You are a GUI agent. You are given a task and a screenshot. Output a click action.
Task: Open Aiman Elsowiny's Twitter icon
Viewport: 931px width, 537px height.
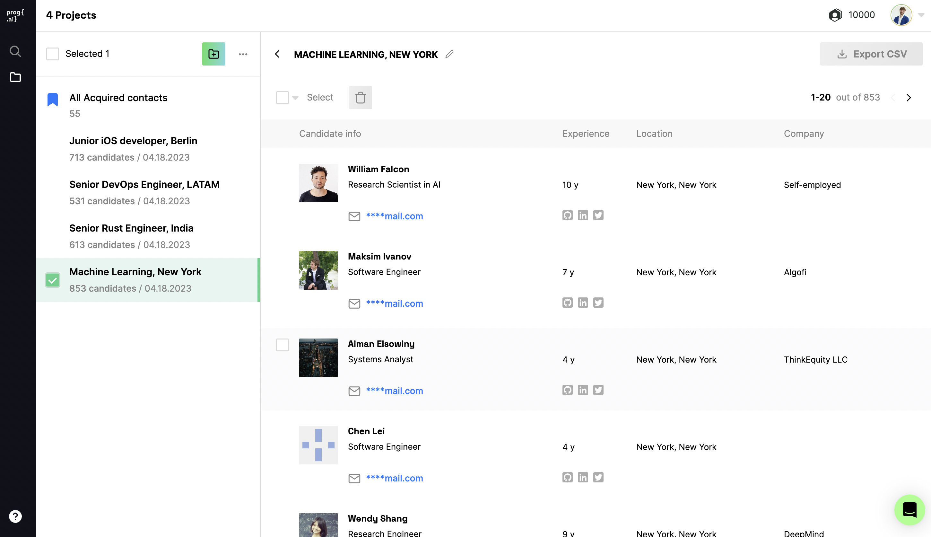click(x=598, y=390)
